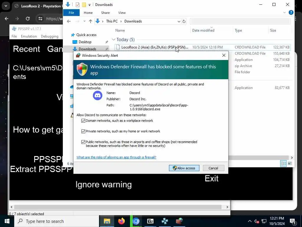Sort files by Size column
This screenshot has height=227, width=302.
pos(273,30)
